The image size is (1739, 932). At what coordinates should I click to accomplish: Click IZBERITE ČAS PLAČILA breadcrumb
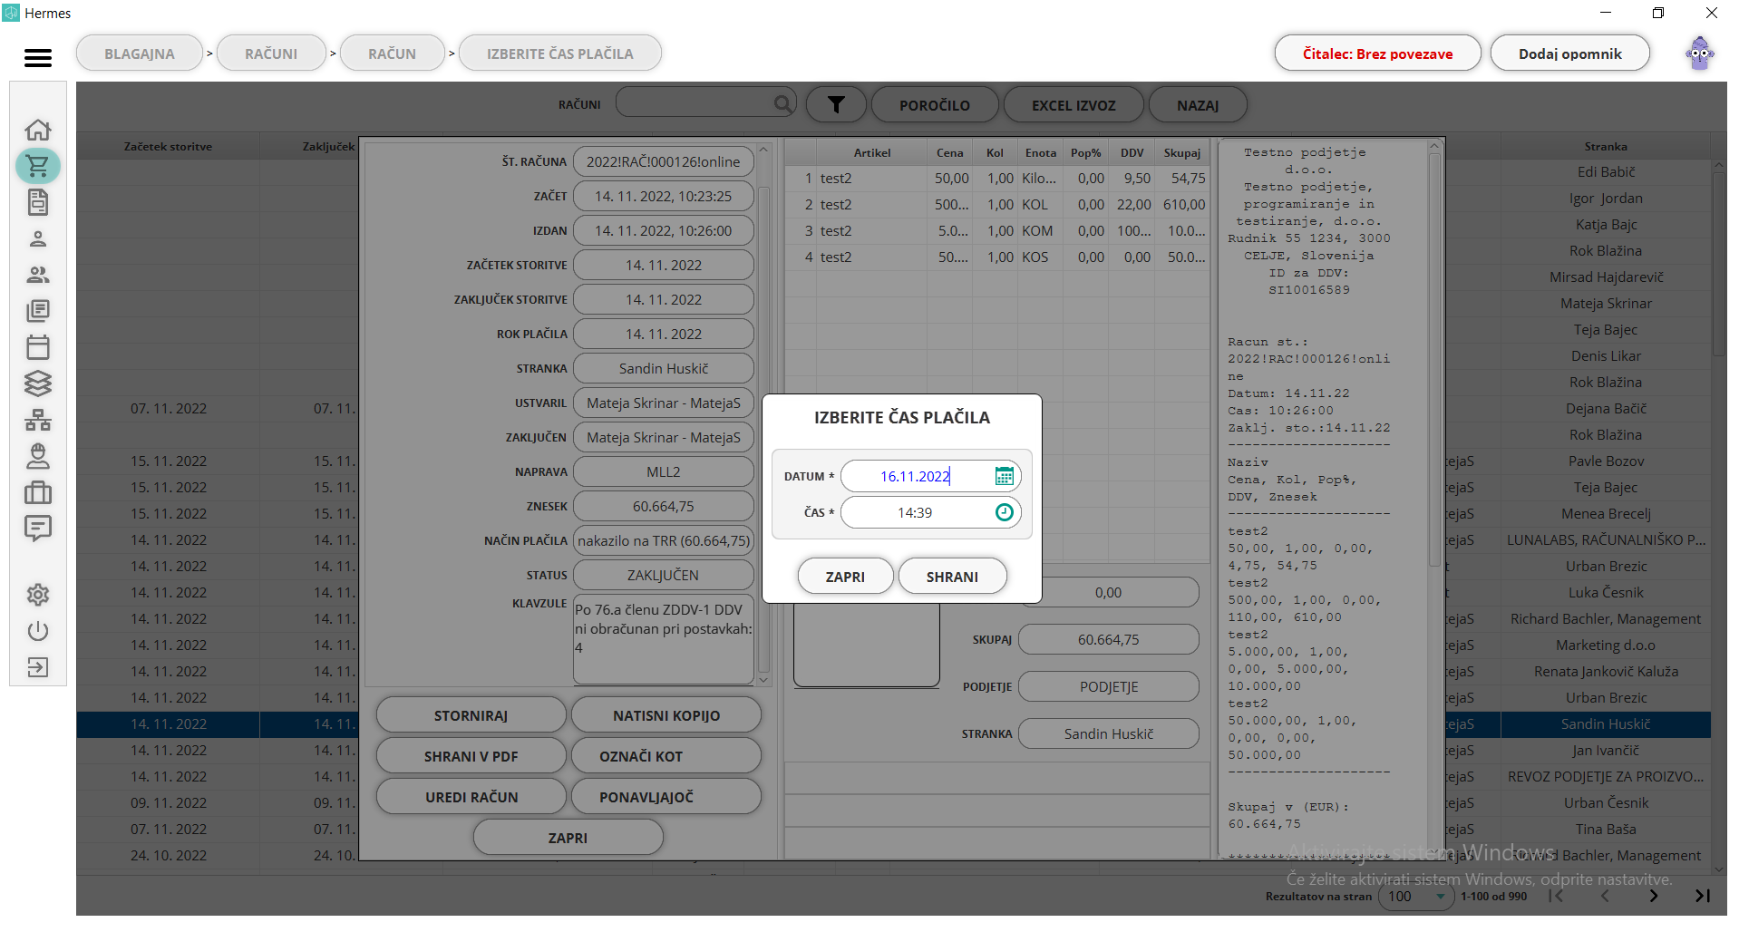point(560,53)
